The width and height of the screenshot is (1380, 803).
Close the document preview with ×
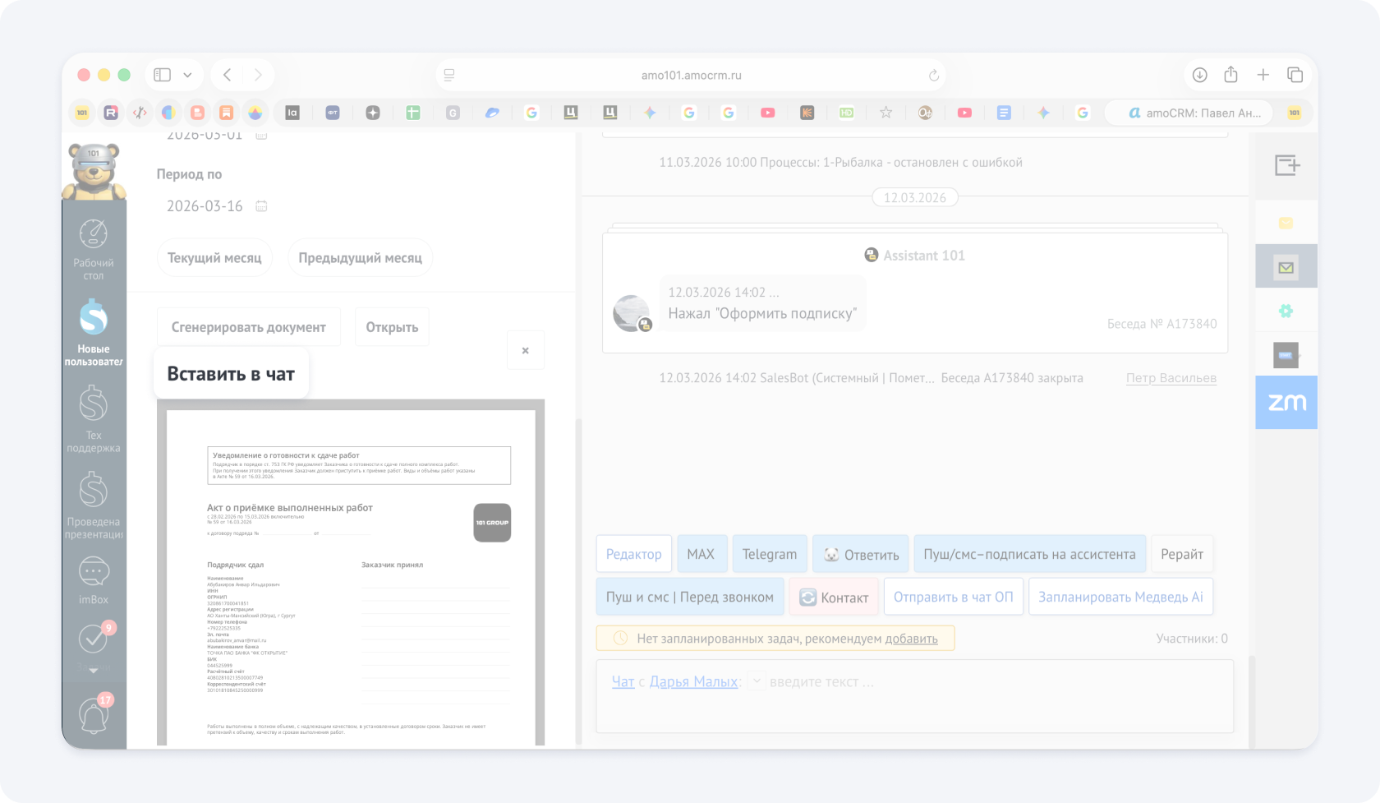point(526,350)
